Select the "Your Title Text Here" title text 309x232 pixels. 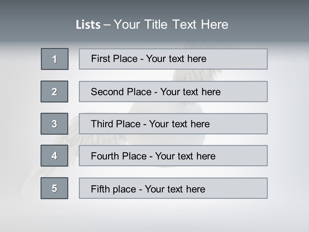pyautogui.click(x=171, y=24)
